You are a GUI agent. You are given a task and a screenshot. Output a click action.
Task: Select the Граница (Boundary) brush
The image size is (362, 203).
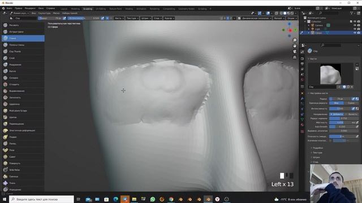tap(23, 176)
